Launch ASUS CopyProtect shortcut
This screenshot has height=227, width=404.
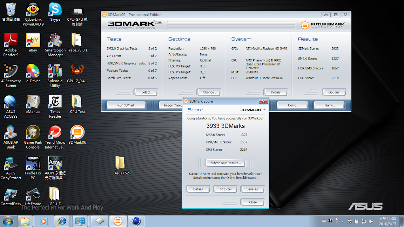pyautogui.click(x=11, y=168)
